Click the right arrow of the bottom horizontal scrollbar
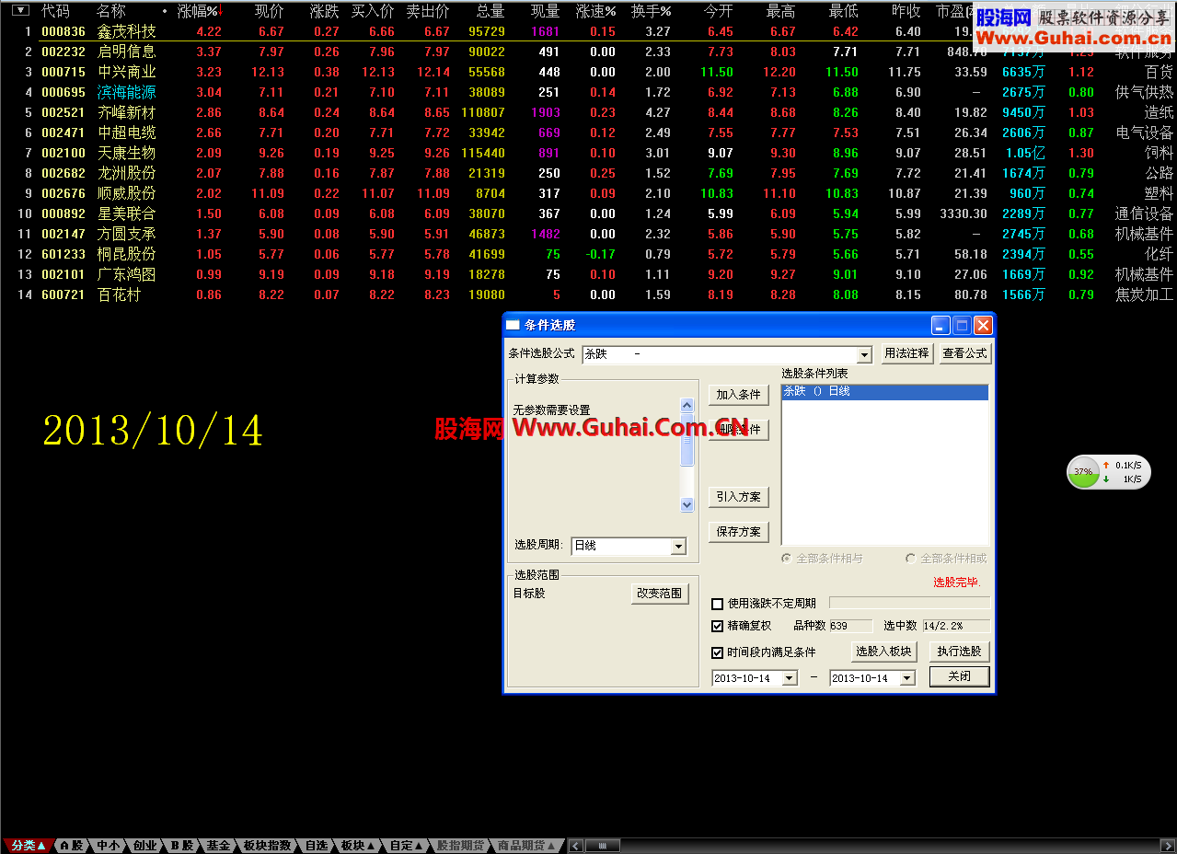1177x854 pixels. click(1167, 846)
